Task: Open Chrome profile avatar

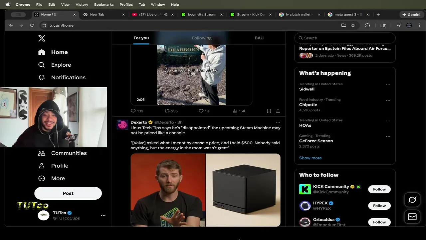Action: point(409,25)
